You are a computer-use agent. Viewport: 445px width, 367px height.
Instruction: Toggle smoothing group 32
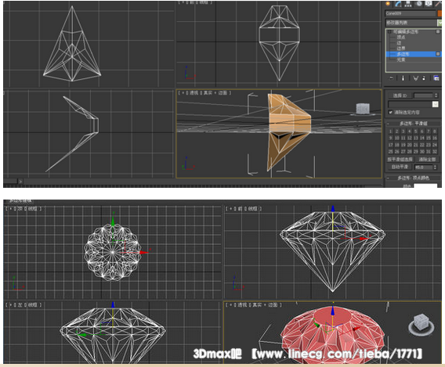(435, 152)
